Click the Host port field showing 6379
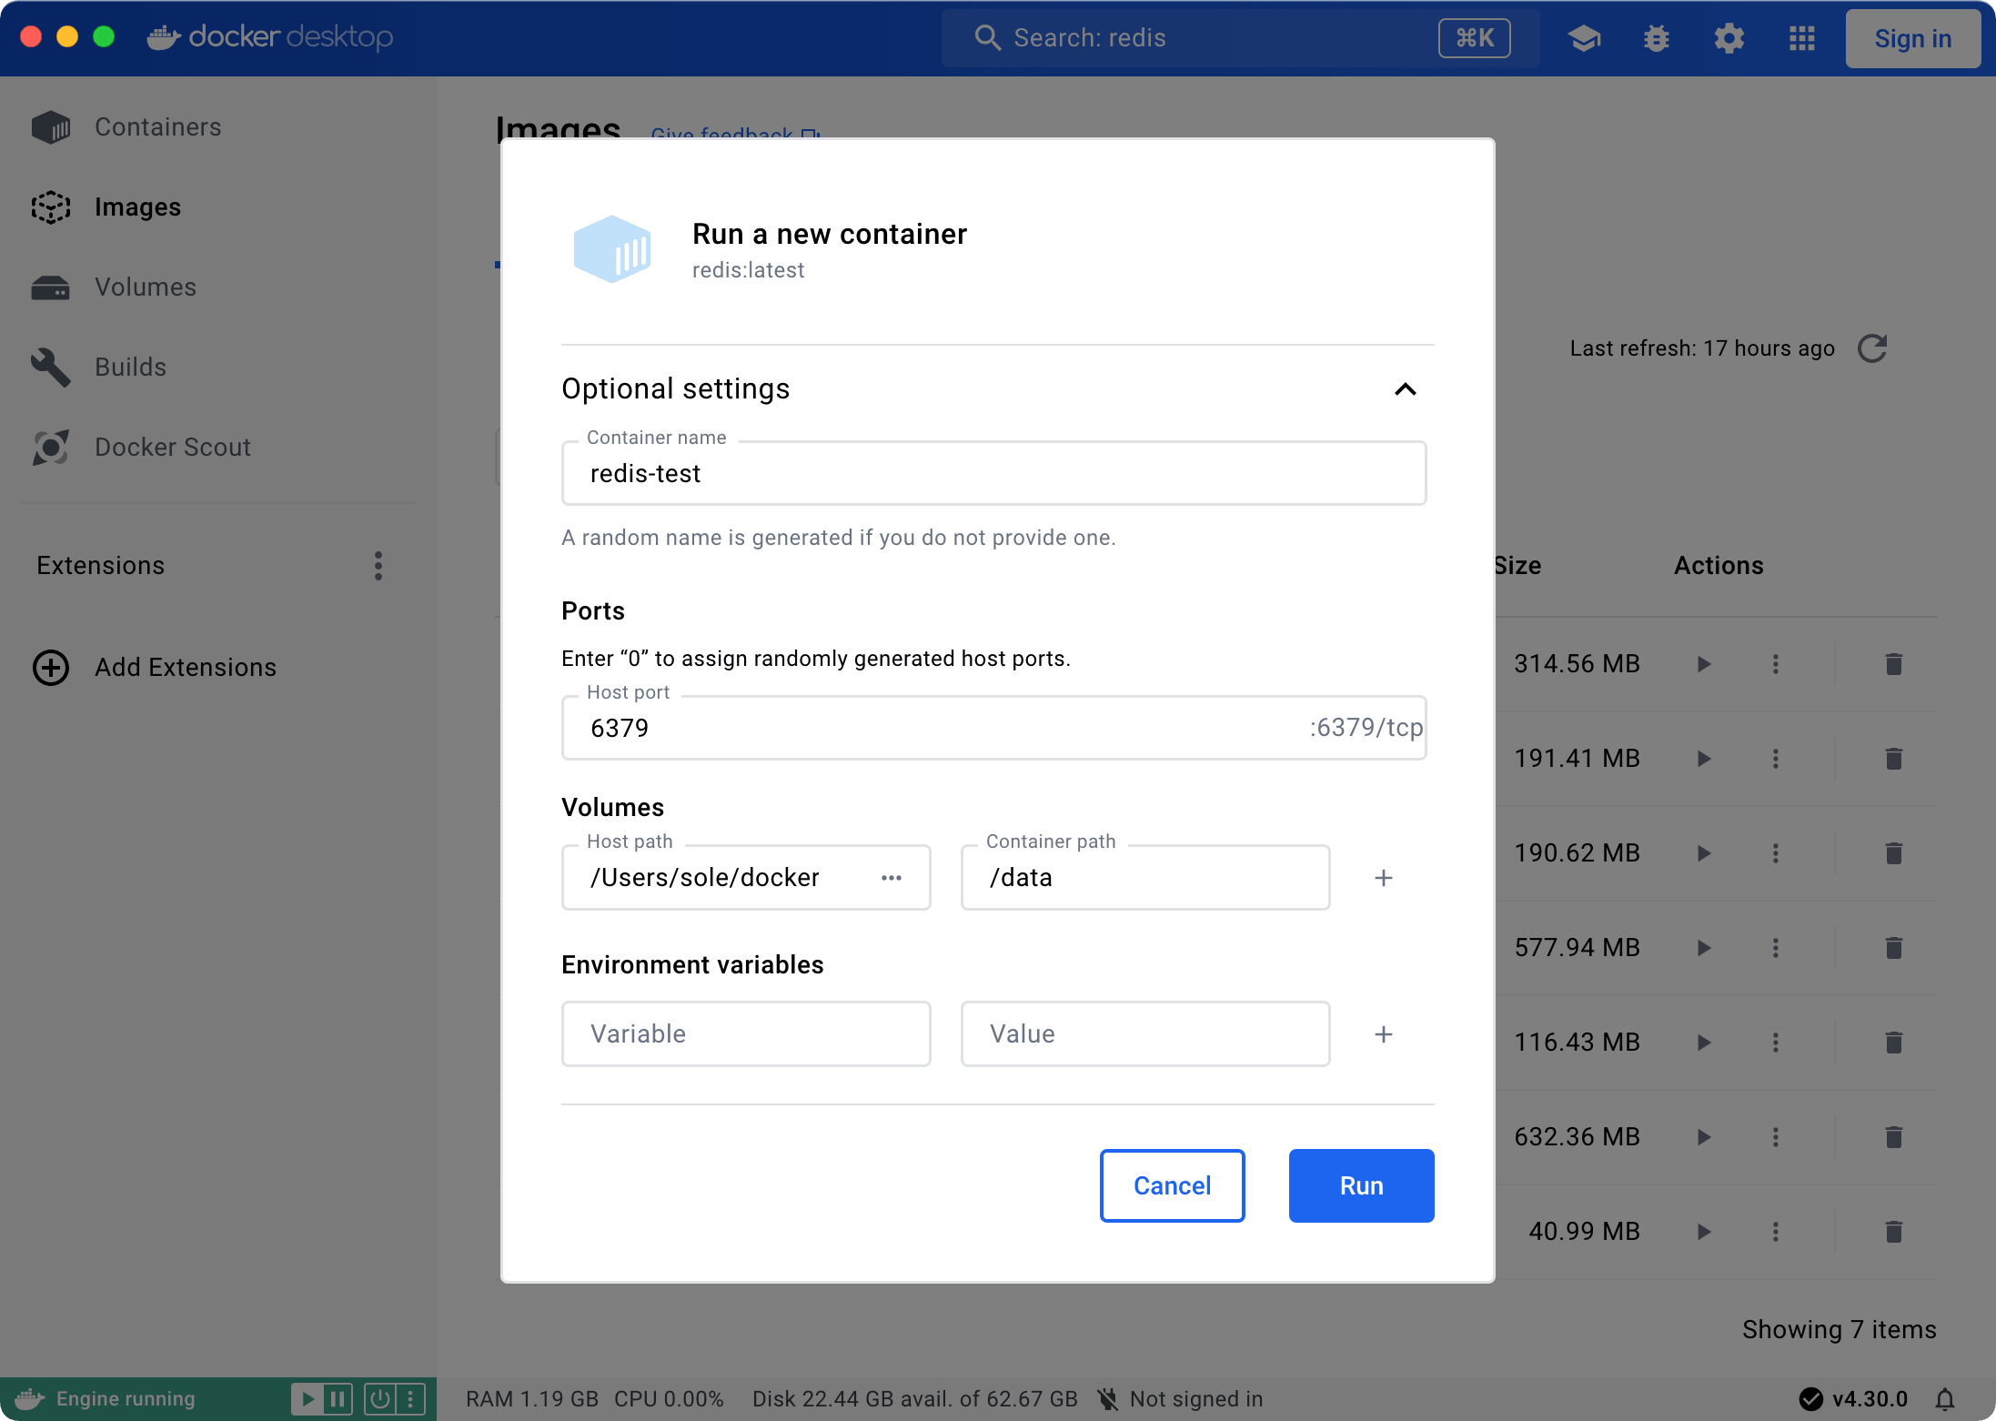 tap(993, 728)
